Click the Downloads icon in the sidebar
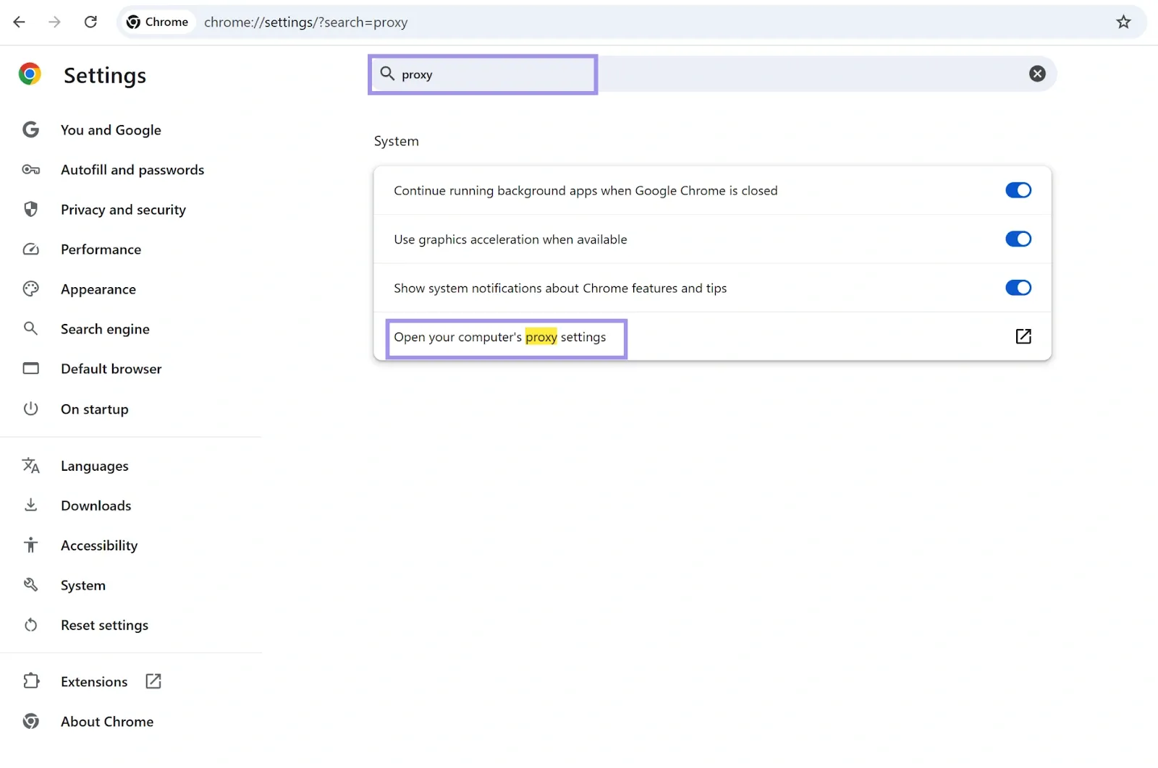The height and width of the screenshot is (768, 1158). tap(30, 505)
